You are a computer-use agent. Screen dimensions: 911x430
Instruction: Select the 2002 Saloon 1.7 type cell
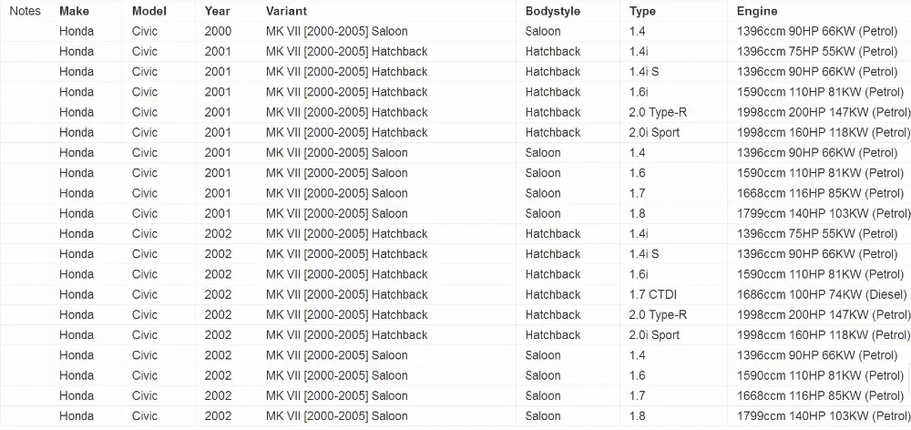(x=638, y=395)
